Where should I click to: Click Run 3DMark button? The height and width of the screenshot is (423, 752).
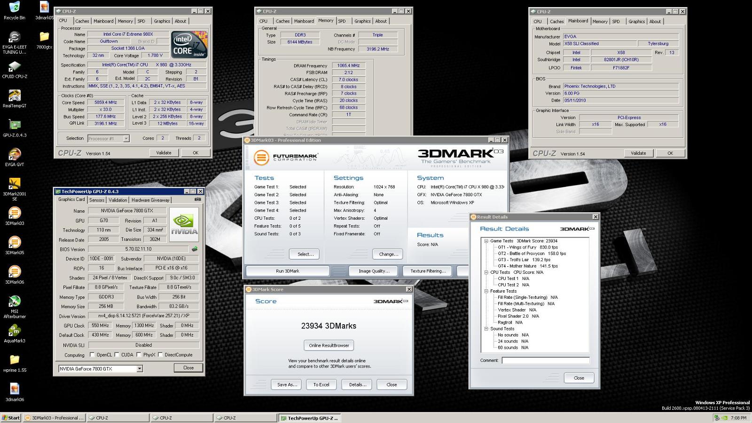288,271
